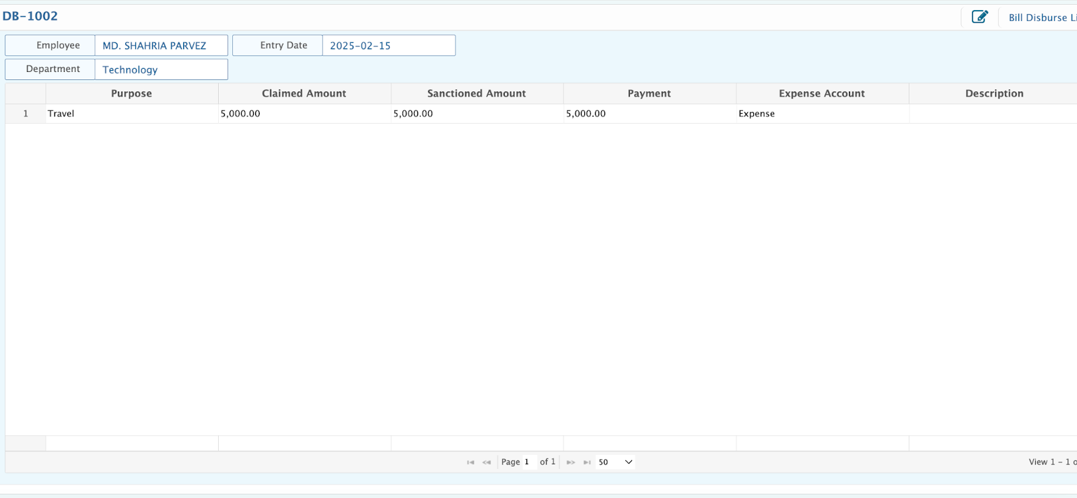Click row number 1 cell
The height and width of the screenshot is (498, 1077).
26,114
